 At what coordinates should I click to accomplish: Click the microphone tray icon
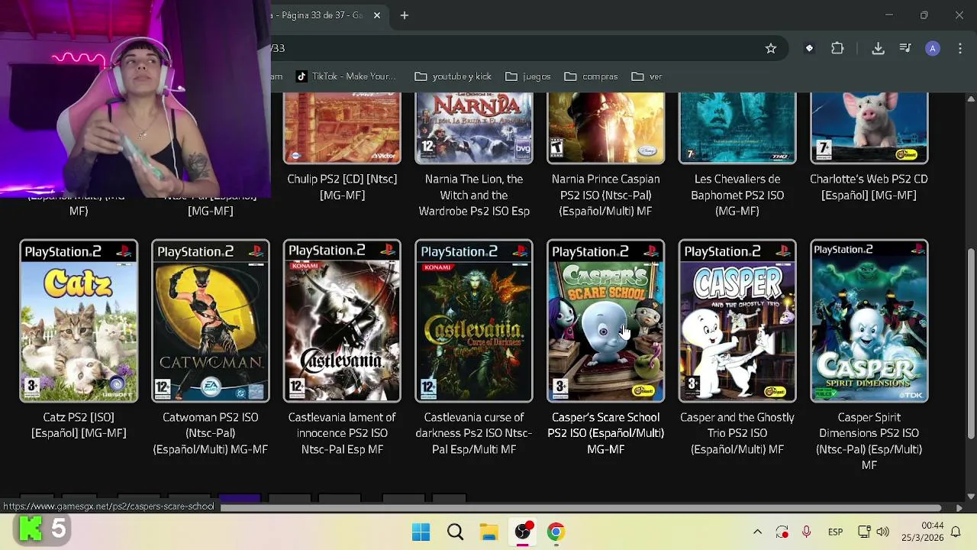tap(806, 532)
